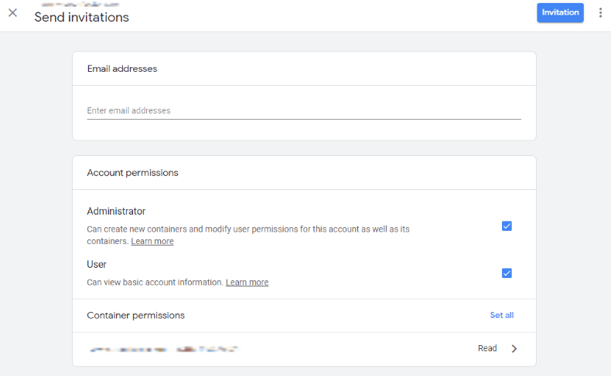Toggle the User permission checkbox

(x=507, y=273)
